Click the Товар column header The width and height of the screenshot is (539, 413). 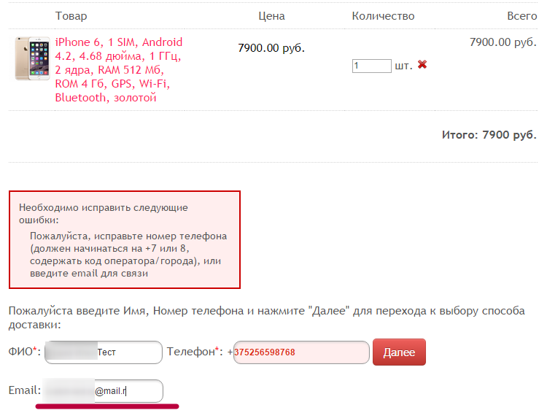[71, 16]
